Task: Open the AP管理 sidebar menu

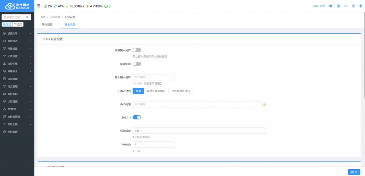Action: 17,109
